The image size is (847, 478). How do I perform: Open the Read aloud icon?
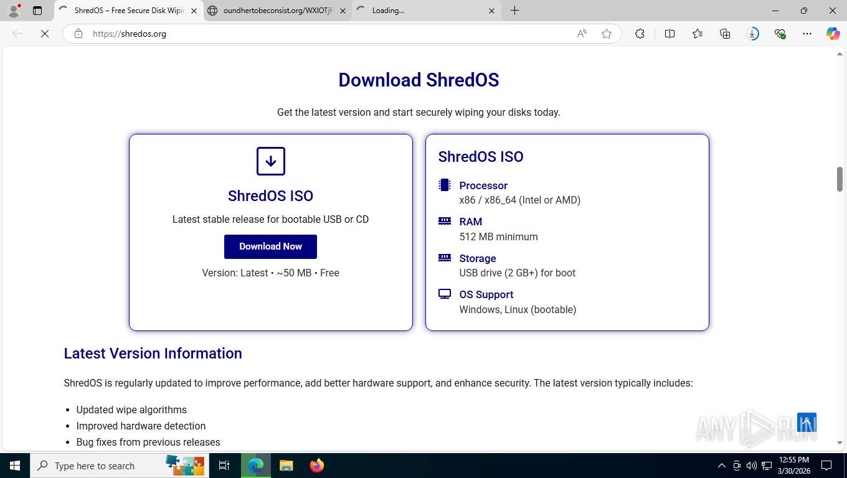point(582,34)
